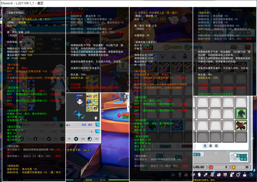The image size is (257, 182).
Task: Click the rotating blue star attribute icon
Action: pos(79,114)
